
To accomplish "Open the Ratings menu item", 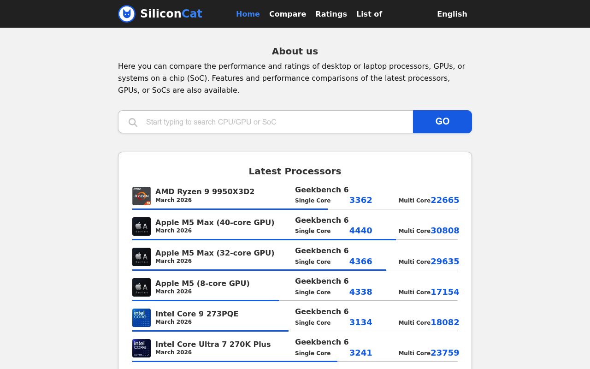I will pos(331,14).
